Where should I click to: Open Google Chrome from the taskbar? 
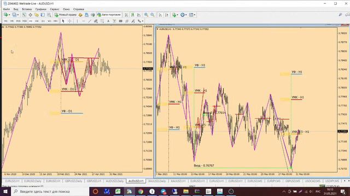pyautogui.click(x=141, y=191)
